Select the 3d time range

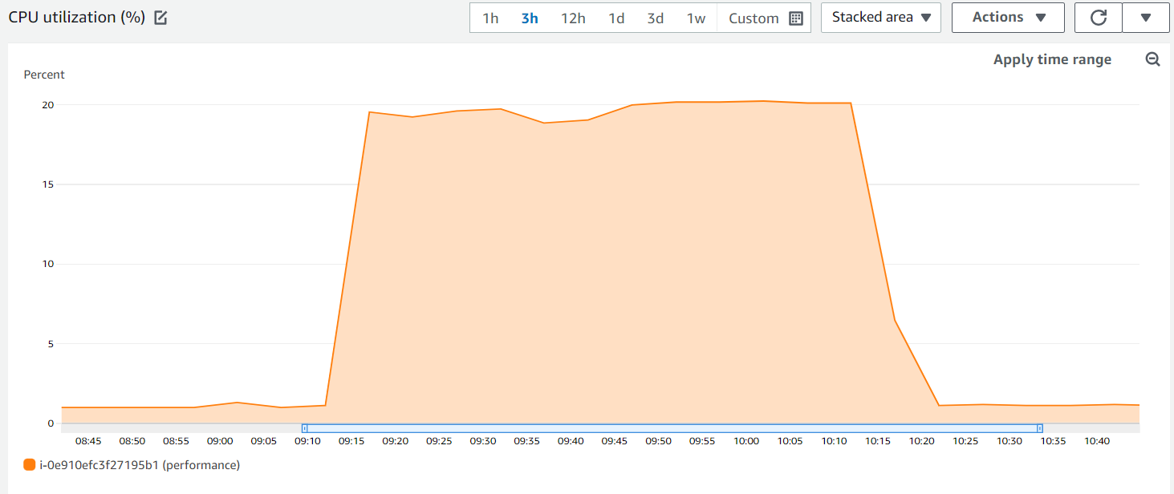click(x=655, y=17)
